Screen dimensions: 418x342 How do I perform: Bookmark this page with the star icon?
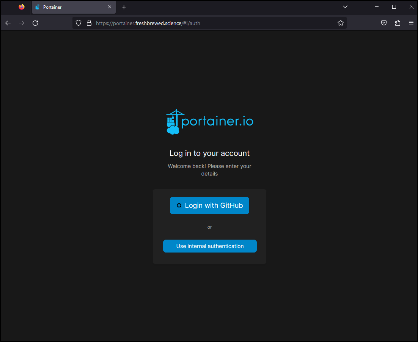point(340,23)
